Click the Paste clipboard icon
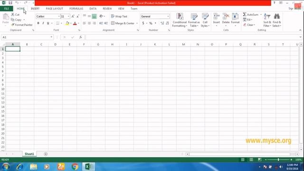This screenshot has width=304, height=171. (6, 17)
